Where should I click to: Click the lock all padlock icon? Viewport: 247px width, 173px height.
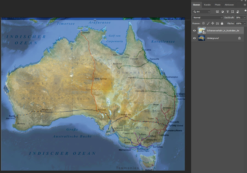tap(222, 24)
